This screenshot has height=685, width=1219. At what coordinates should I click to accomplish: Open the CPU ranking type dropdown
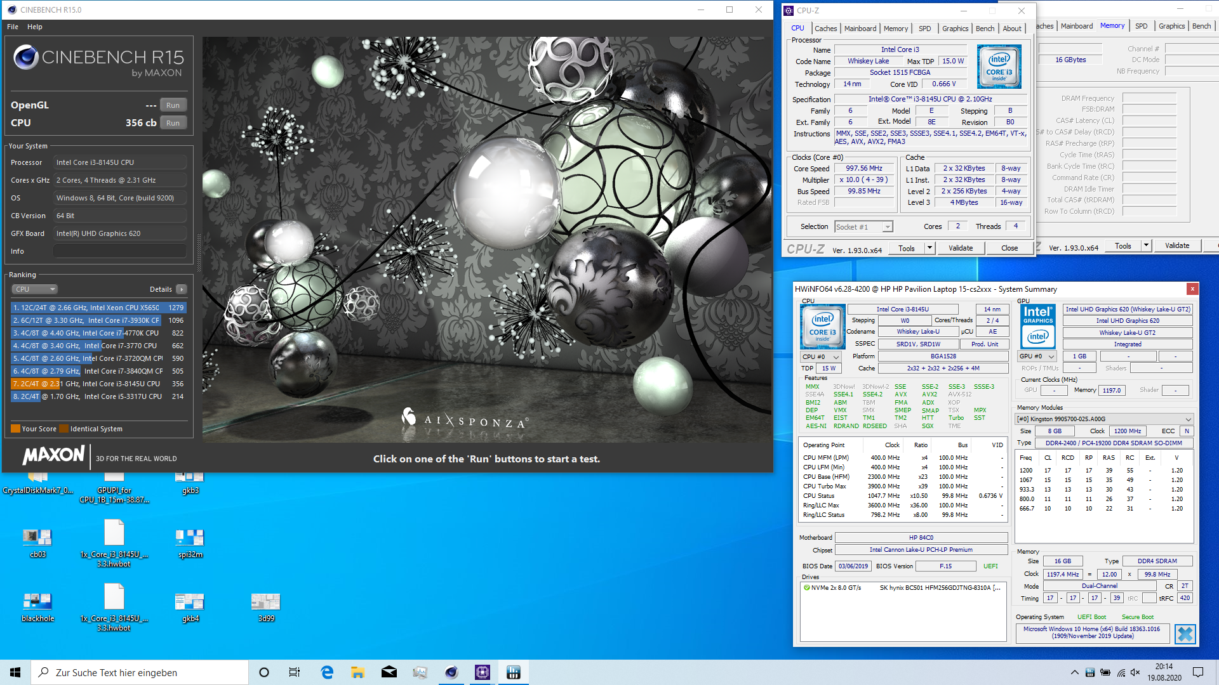tap(35, 289)
